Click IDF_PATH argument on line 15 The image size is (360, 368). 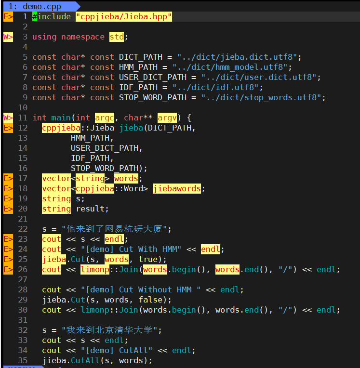point(90,158)
